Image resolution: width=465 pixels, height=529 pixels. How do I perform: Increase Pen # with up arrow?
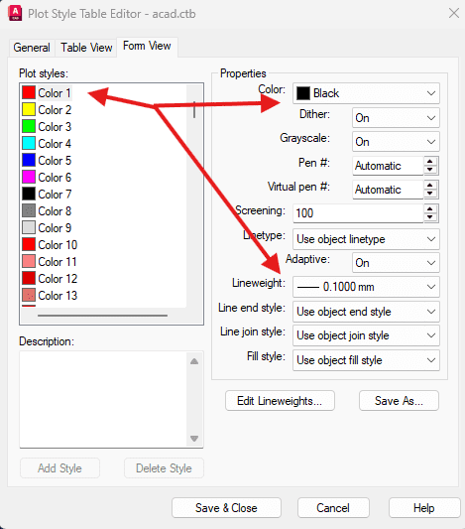tap(430, 161)
